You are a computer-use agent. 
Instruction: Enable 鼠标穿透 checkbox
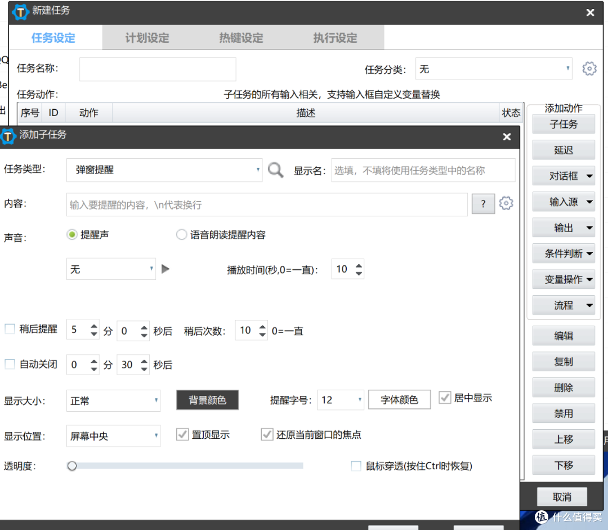click(x=356, y=466)
